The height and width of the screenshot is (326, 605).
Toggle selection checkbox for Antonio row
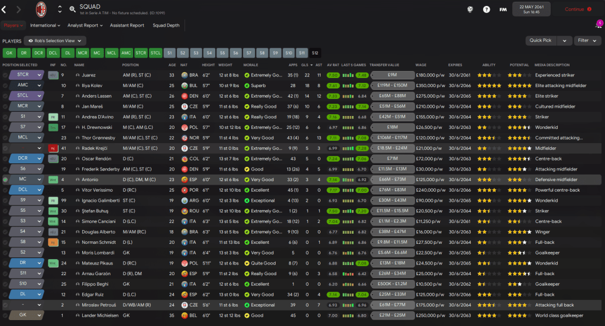coord(5,179)
